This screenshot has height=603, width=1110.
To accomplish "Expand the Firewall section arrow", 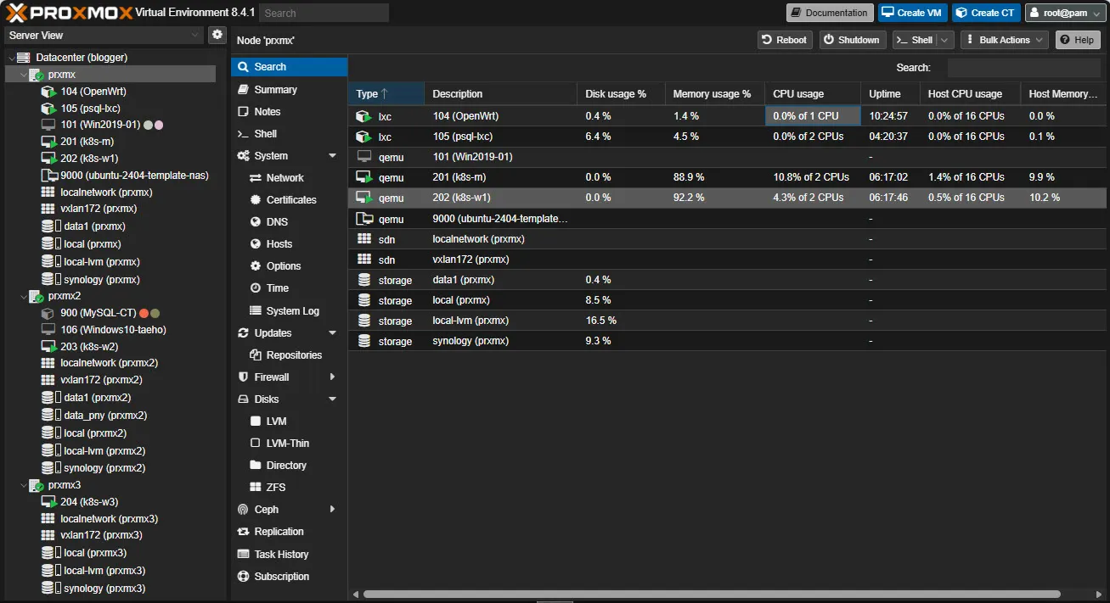I will pyautogui.click(x=332, y=377).
